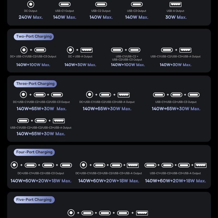Click the DC icon under Five-Port Charging
Screen dimensions: 218x218
tap(71, 213)
